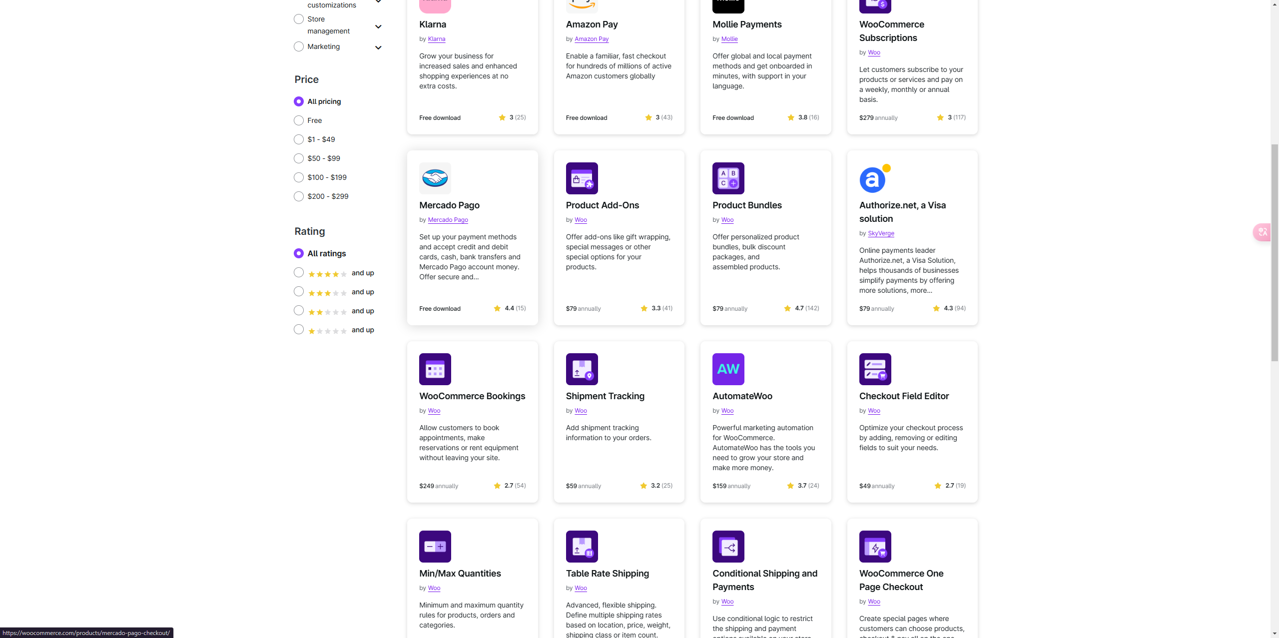1279x638 pixels.
Task: Click the Shipment Tracking package icon
Action: point(582,369)
